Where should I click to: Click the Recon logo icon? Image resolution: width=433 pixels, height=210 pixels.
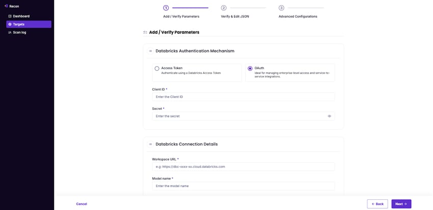tap(6, 6)
